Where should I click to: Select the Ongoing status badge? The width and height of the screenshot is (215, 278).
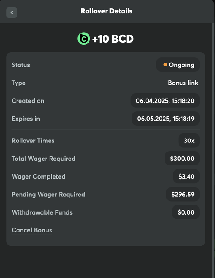[x=178, y=65]
